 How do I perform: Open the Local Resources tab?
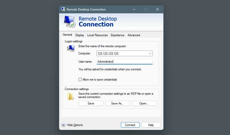97,35
